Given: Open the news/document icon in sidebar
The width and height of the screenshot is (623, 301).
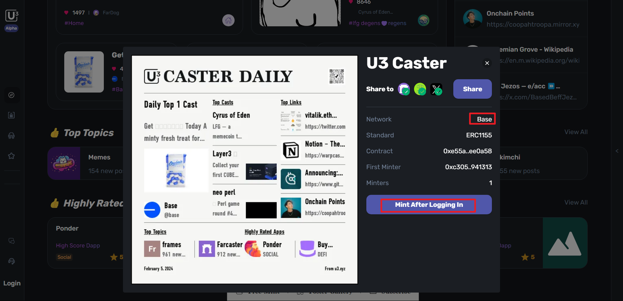Looking at the screenshot, I should (11, 115).
